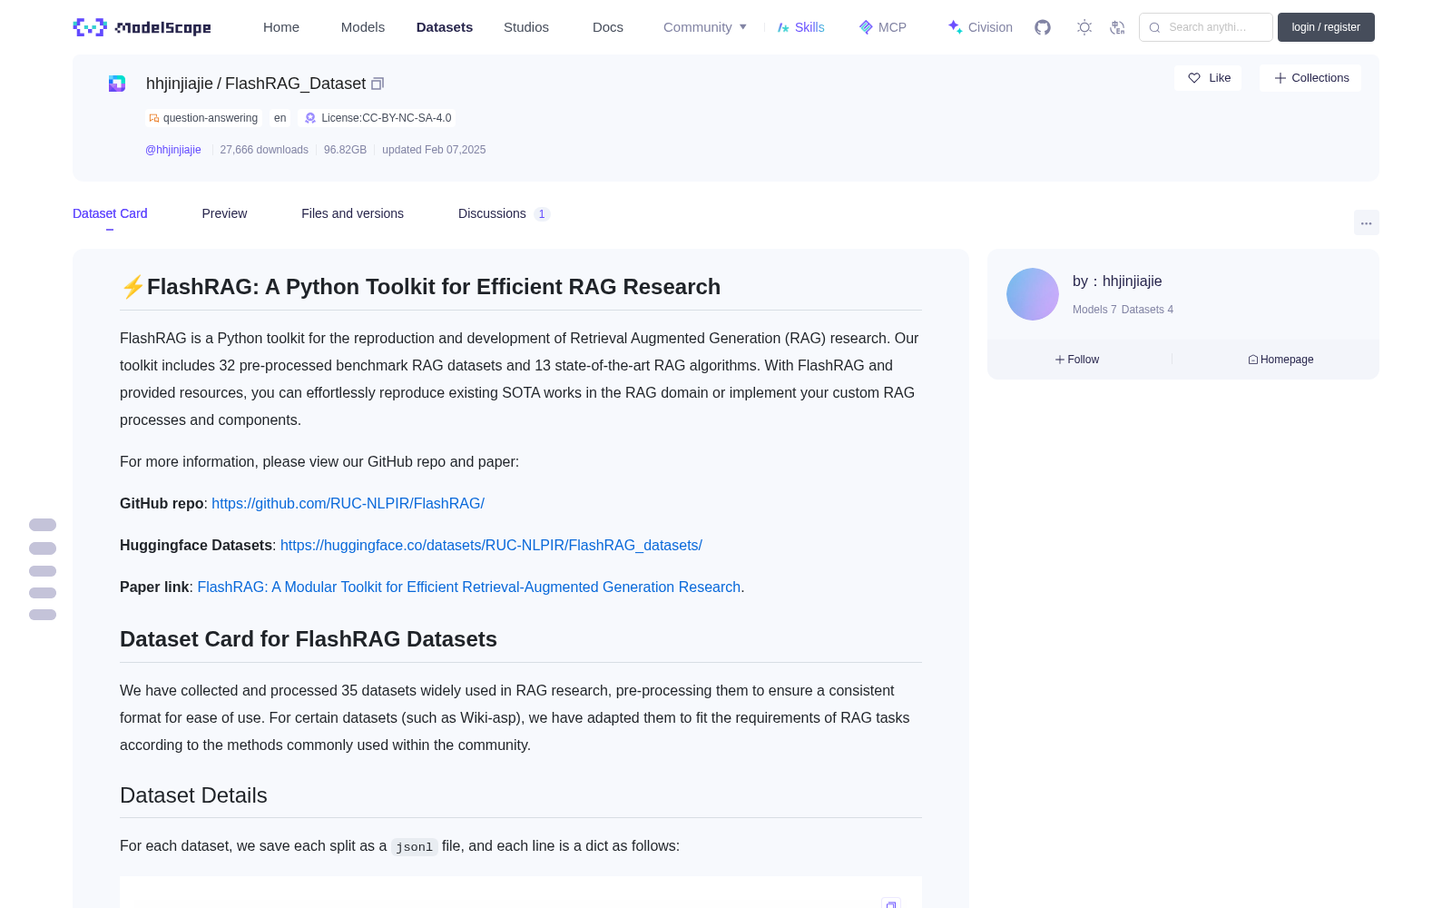Select the Dataset Card tab

click(x=110, y=213)
